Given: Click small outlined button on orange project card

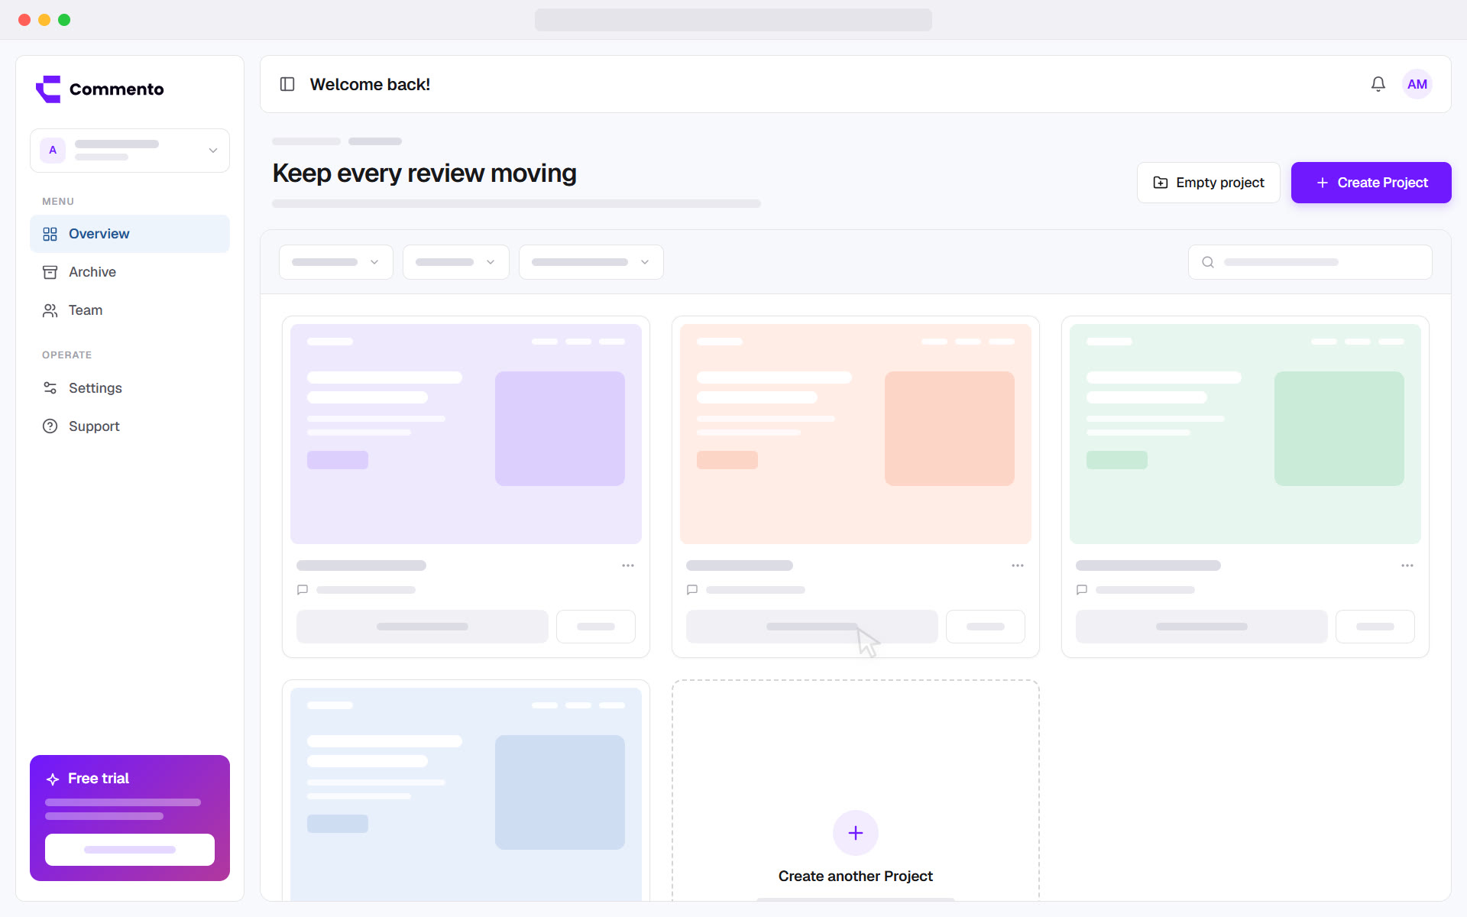Looking at the screenshot, I should (x=986, y=627).
